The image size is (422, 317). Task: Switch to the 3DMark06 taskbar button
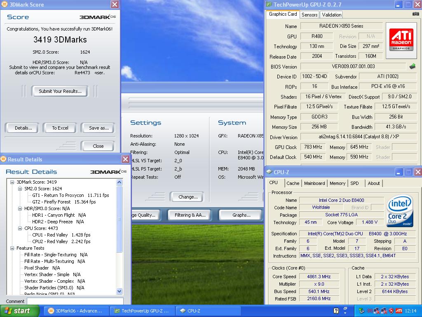76,311
